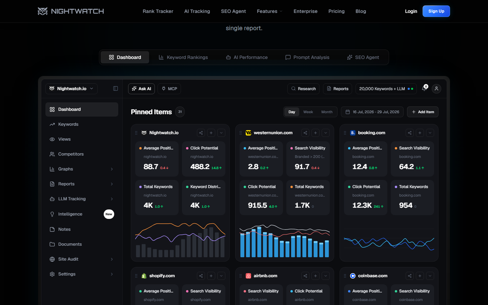Open the Nightwatch.io site selector
The height and width of the screenshot is (305, 488).
coord(71,88)
